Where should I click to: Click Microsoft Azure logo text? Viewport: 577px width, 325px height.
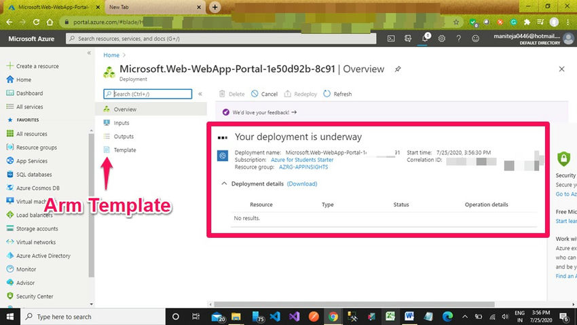(31, 39)
